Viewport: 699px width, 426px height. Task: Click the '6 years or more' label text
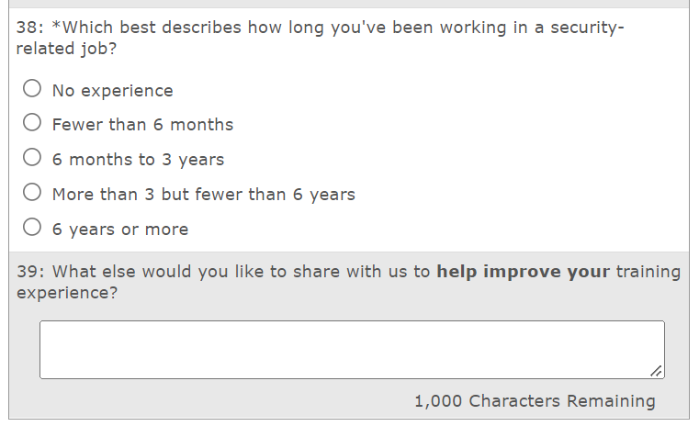pyautogui.click(x=119, y=230)
